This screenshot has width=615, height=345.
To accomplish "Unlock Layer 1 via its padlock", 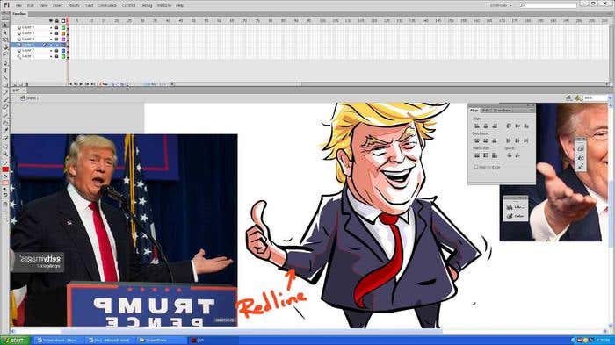I will coord(57,56).
